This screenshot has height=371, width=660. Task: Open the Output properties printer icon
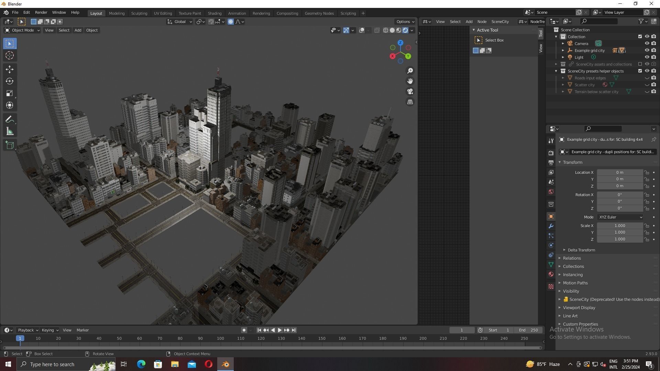point(551,162)
